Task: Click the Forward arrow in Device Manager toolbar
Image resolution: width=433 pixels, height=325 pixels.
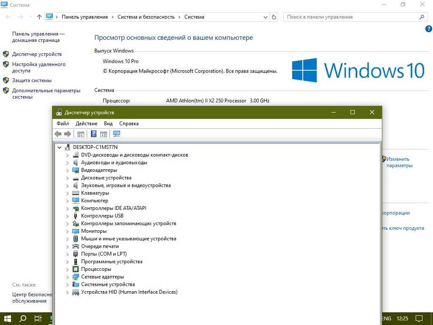Action: coord(68,134)
